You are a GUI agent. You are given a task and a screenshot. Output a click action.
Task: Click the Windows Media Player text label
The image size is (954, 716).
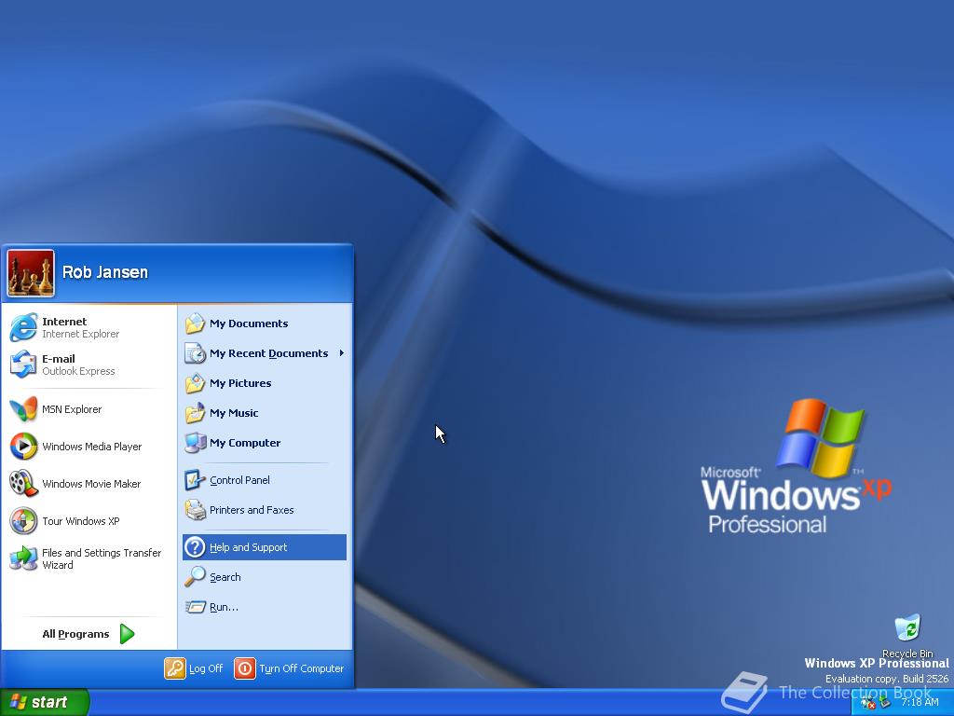pyautogui.click(x=92, y=447)
